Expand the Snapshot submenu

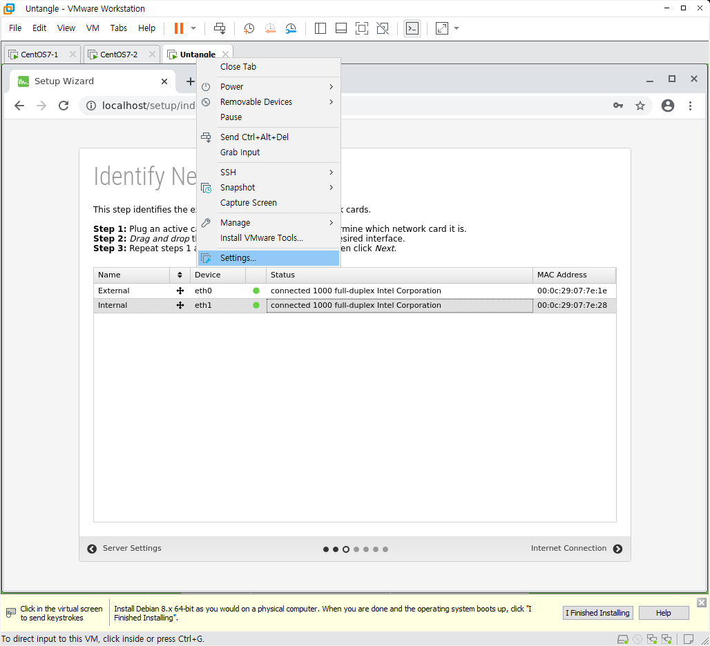coord(269,188)
